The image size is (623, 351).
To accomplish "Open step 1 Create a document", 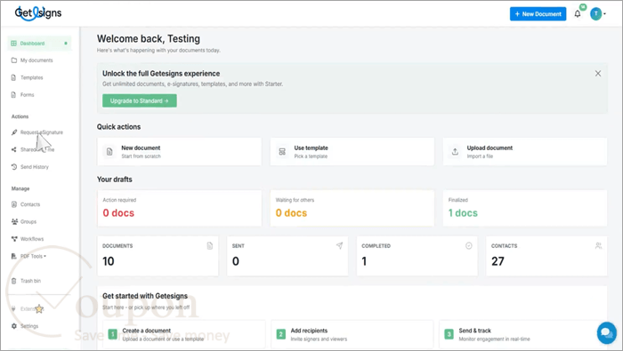I will point(184,334).
